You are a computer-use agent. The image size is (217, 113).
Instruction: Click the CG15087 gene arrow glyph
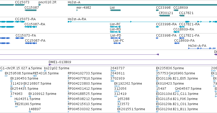click(30, 10)
